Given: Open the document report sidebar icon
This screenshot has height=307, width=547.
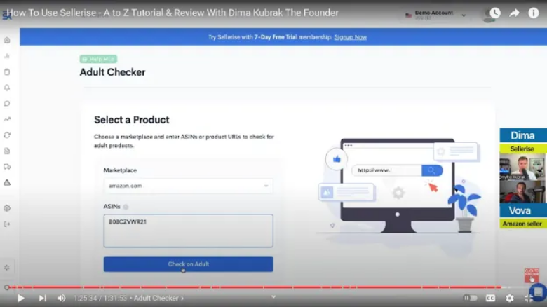Looking at the screenshot, I should tap(7, 151).
